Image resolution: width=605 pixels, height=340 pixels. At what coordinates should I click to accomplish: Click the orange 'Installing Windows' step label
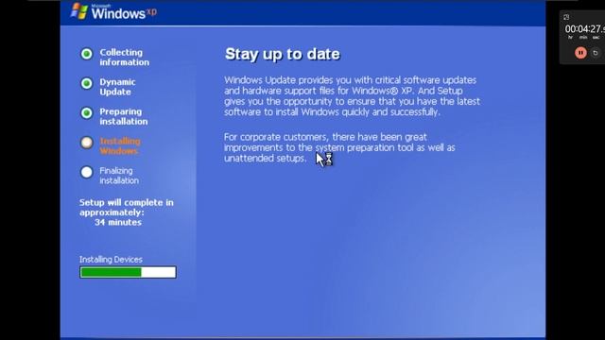click(120, 146)
